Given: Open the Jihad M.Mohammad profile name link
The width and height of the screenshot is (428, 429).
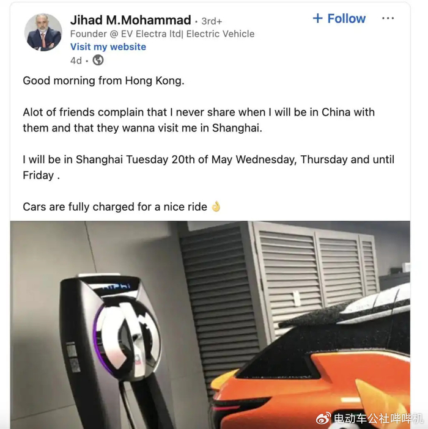Looking at the screenshot, I should [130, 20].
